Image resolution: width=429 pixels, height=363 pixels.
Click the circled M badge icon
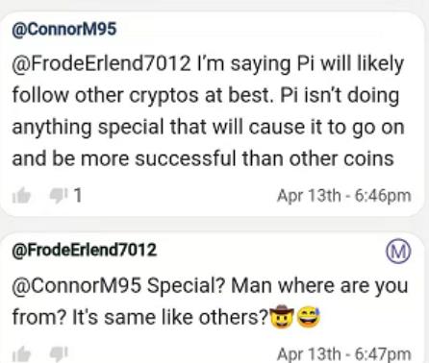(398, 252)
